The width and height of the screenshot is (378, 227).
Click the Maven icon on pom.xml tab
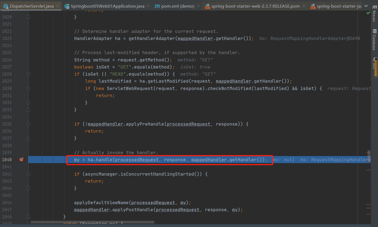(157, 6)
